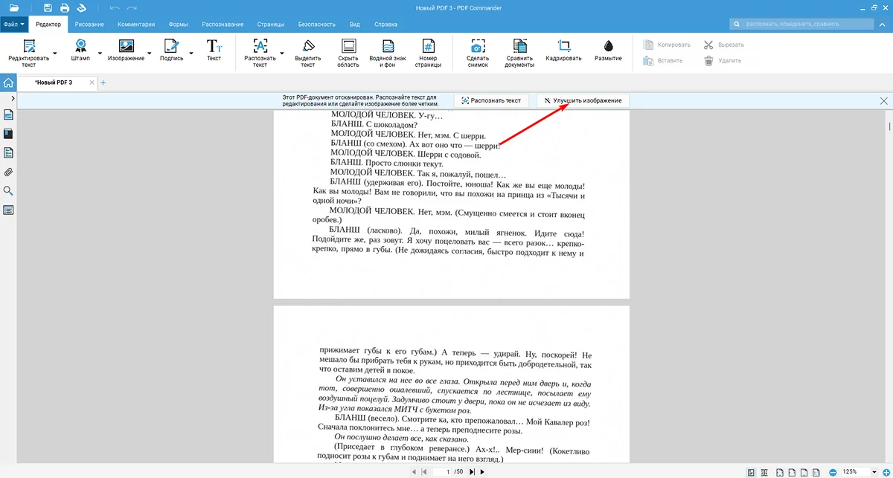Image resolution: width=893 pixels, height=478 pixels.
Task: Redo the last action
Action: (x=132, y=7)
